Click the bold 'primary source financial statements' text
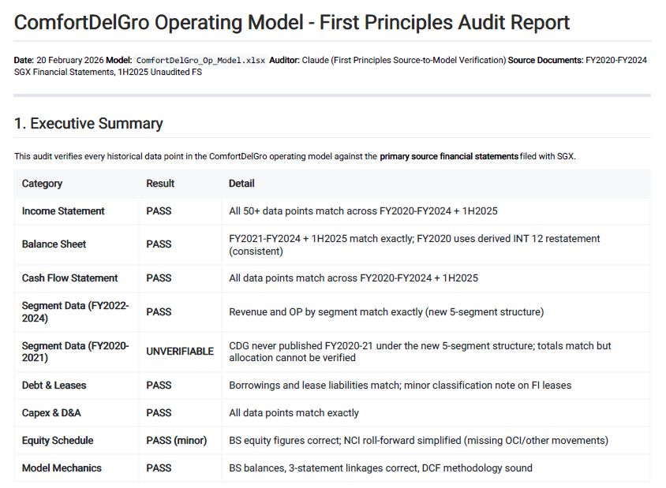The image size is (666, 488). point(449,156)
